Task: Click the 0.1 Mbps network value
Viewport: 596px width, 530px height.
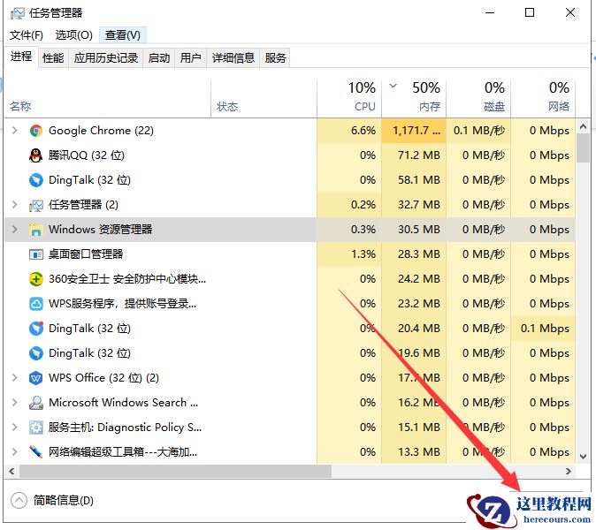Action: point(545,329)
